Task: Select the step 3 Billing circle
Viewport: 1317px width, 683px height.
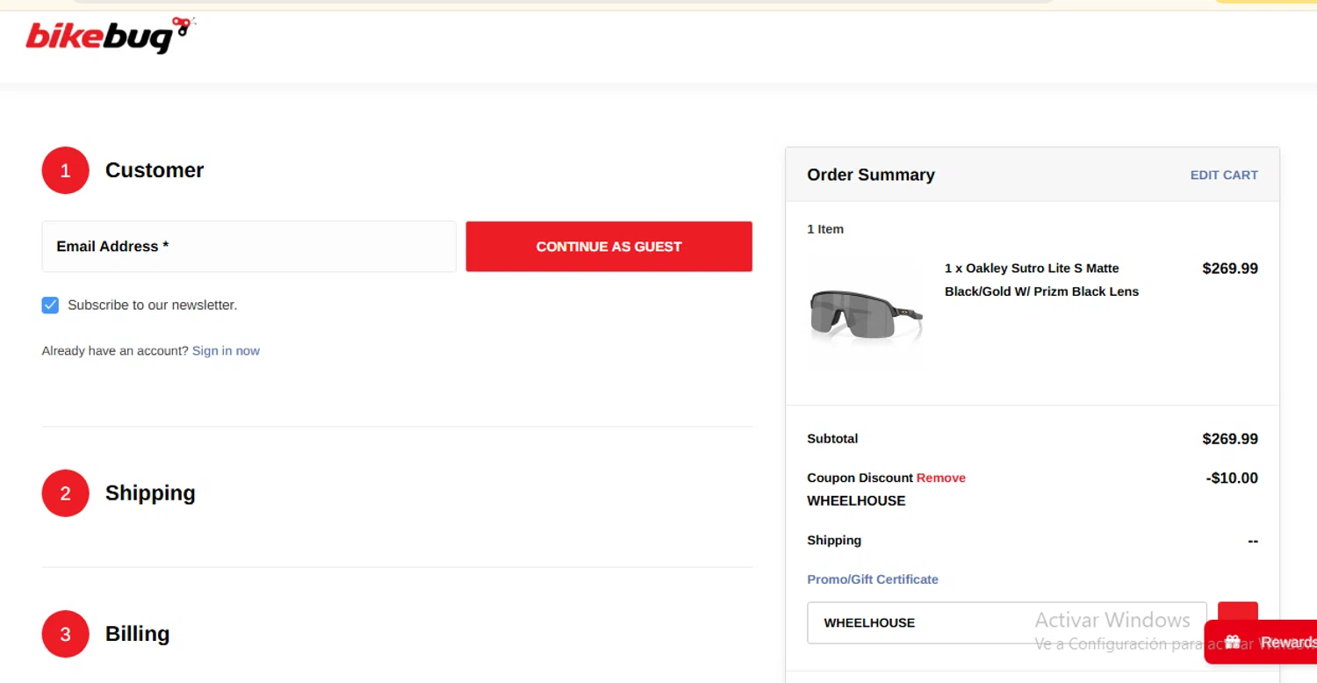Action: (65, 634)
